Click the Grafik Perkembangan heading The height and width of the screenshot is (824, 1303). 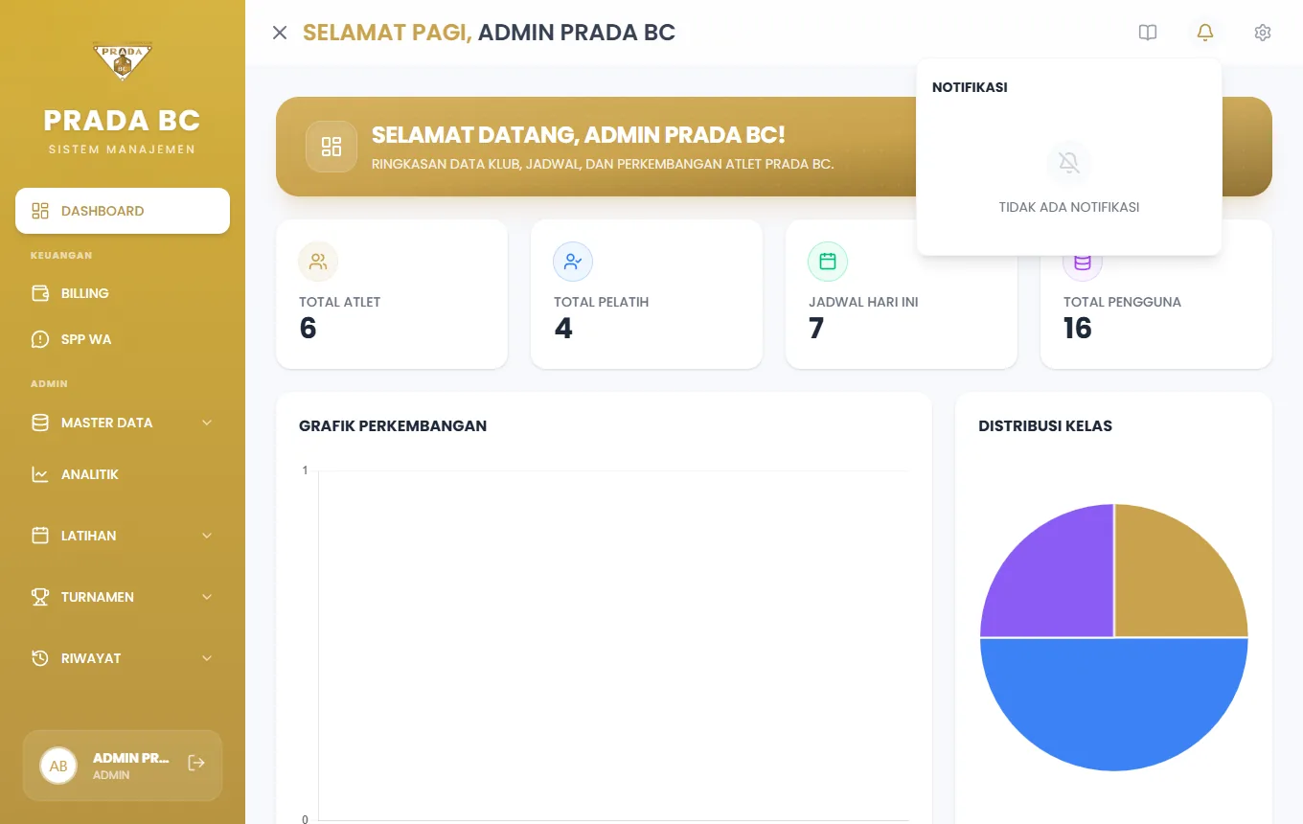(x=393, y=426)
